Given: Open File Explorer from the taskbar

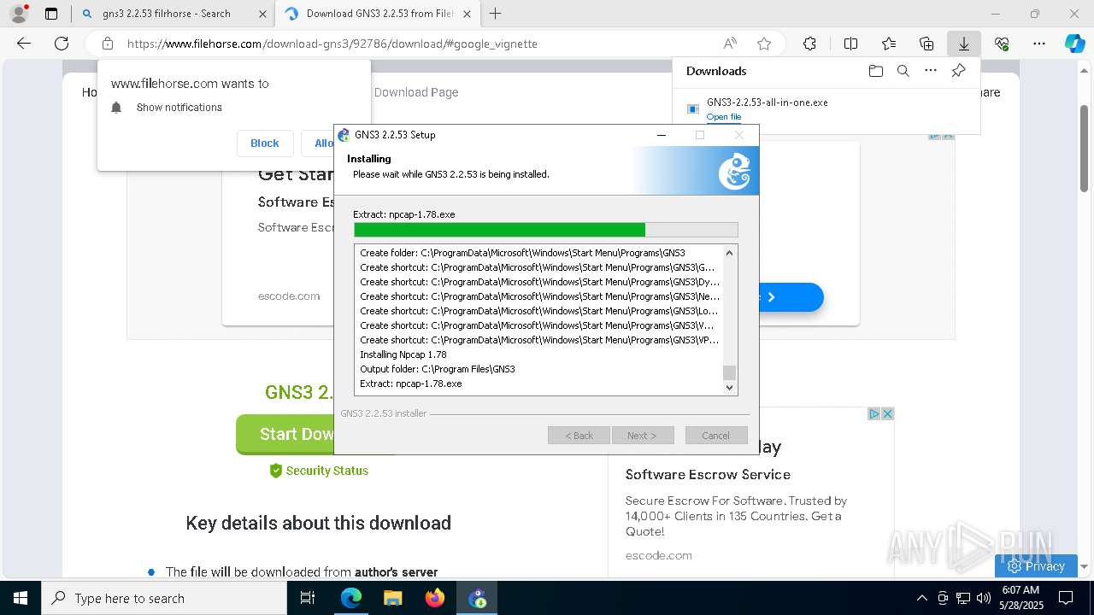Looking at the screenshot, I should coord(392,598).
